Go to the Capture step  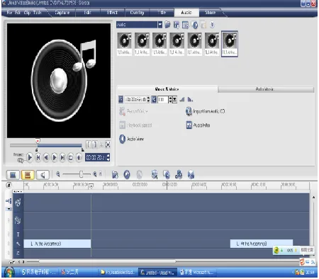click(x=62, y=12)
